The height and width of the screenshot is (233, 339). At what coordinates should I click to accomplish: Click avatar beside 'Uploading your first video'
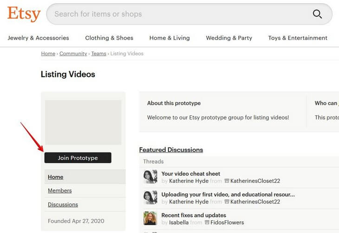[x=150, y=198]
